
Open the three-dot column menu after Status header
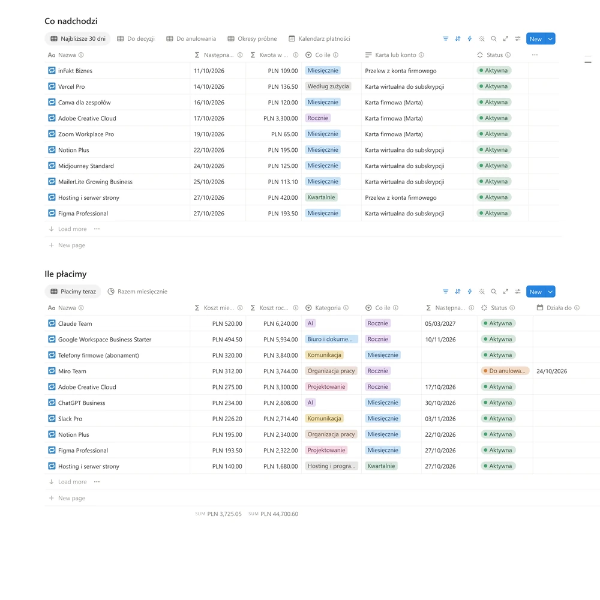click(x=535, y=55)
